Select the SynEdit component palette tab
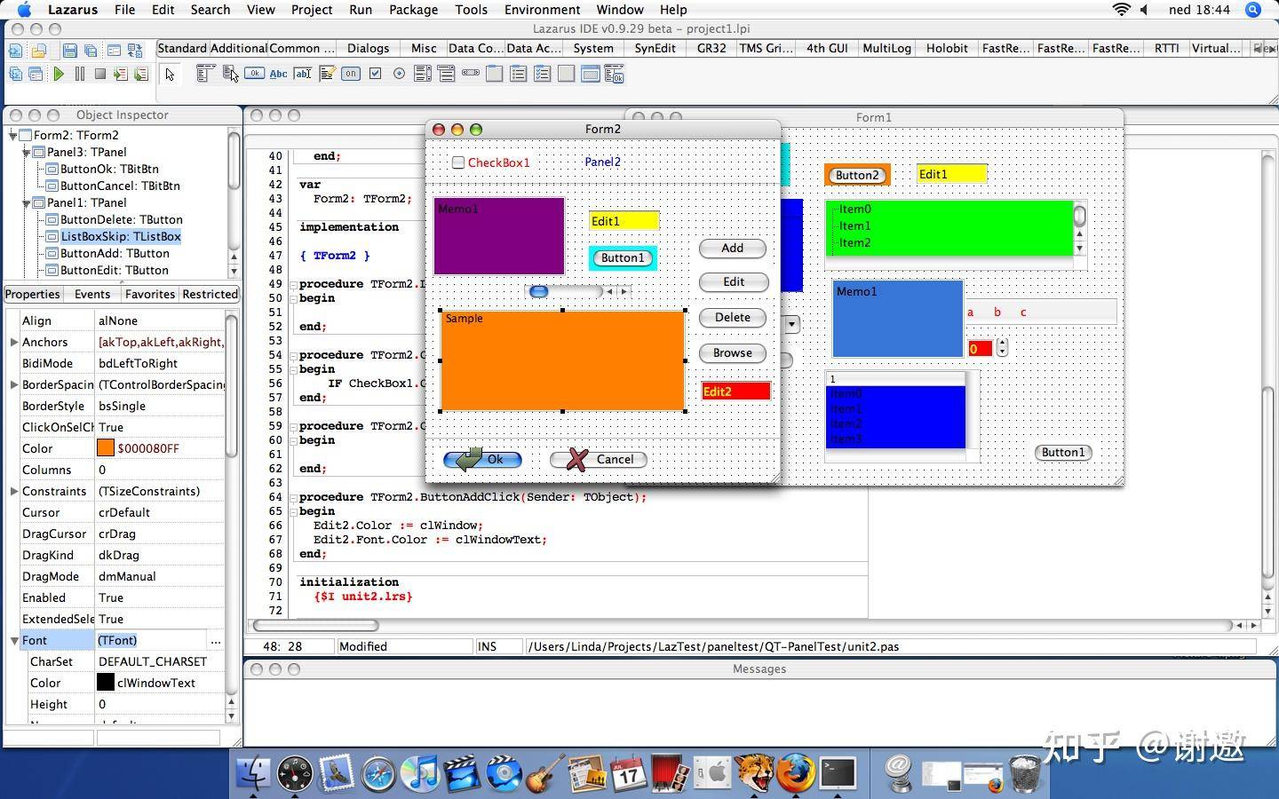The height and width of the screenshot is (799, 1279). [x=655, y=48]
